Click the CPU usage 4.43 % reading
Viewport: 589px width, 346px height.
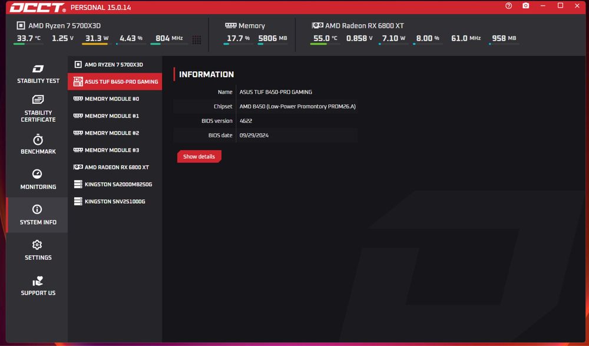[x=131, y=38]
